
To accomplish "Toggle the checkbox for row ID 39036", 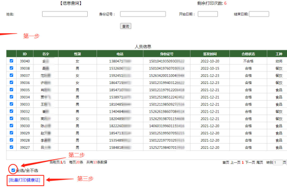I will click(11, 82).
